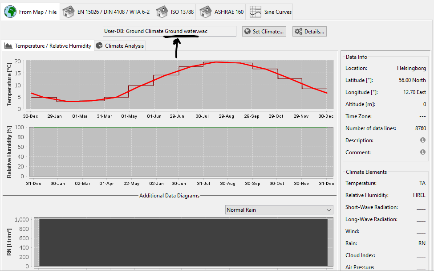This screenshot has width=434, height=271.
Task: Click the Relative Humidity chart area
Action: coord(179,152)
